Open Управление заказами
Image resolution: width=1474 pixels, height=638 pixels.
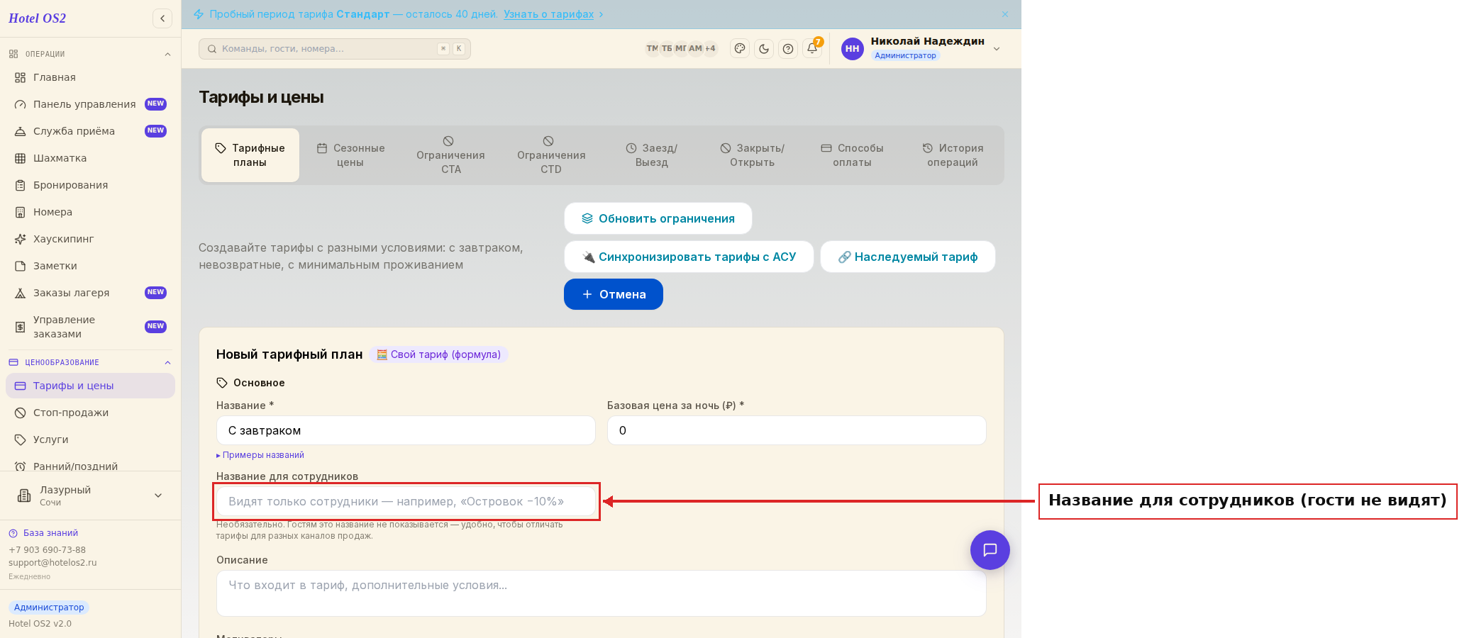(90, 327)
